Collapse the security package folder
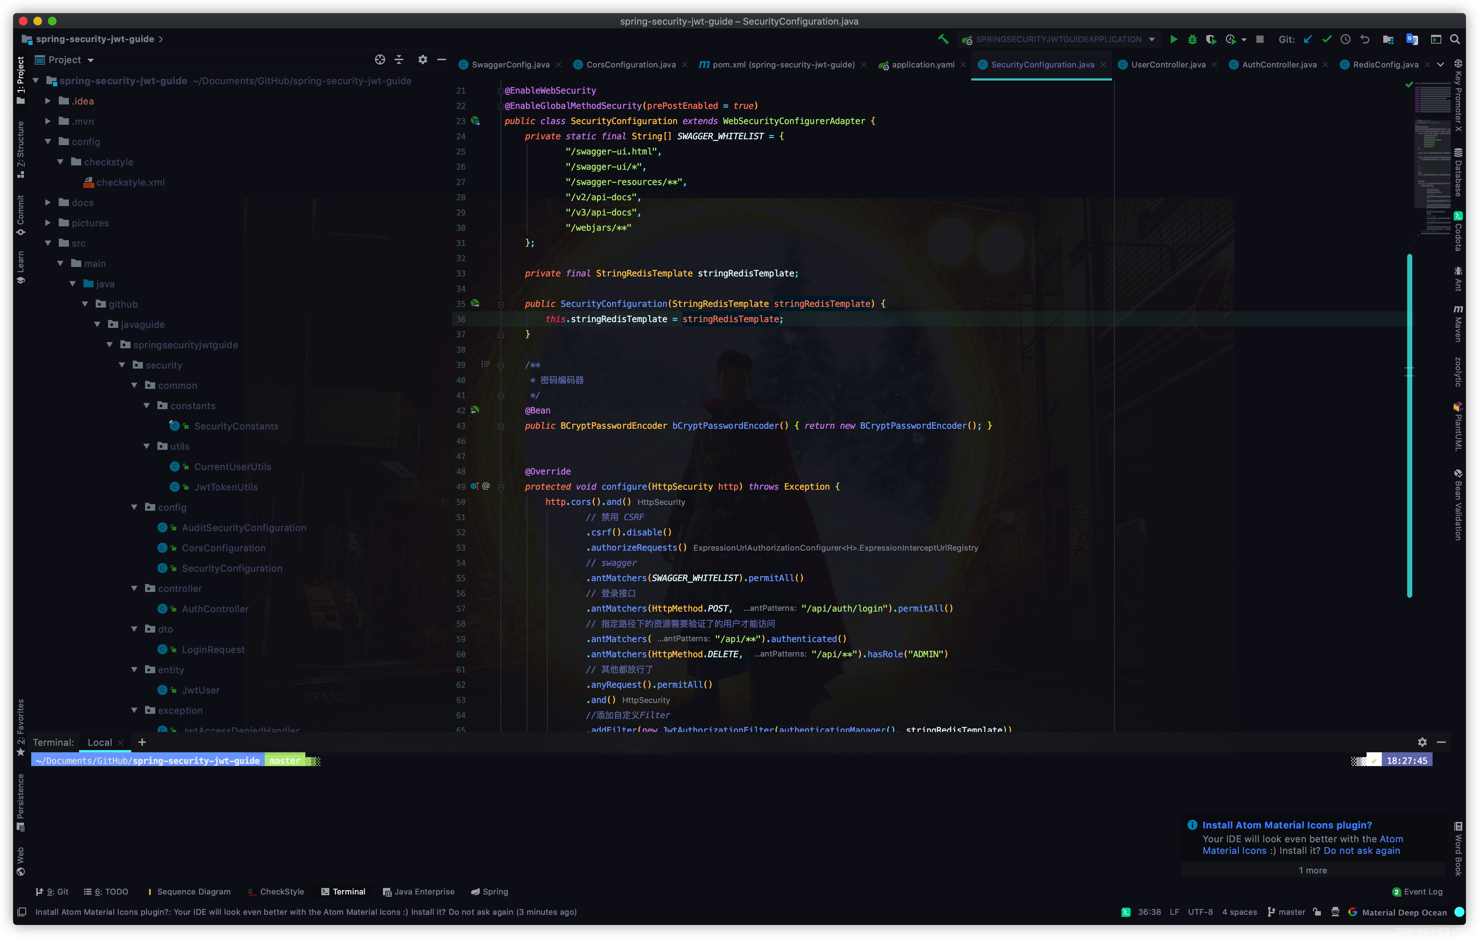Image resolution: width=1479 pixels, height=938 pixels. [121, 365]
